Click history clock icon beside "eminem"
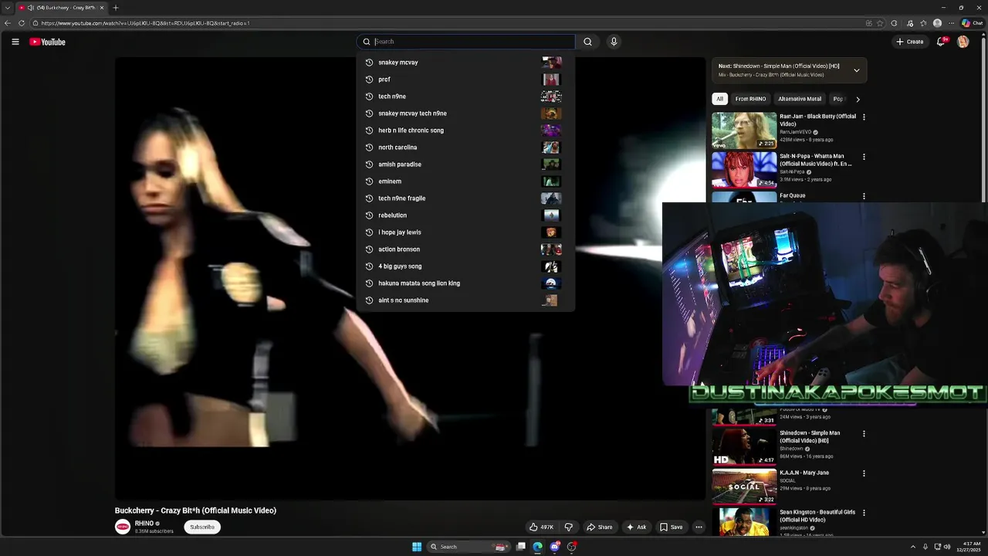Viewport: 988px width, 556px height. [369, 181]
